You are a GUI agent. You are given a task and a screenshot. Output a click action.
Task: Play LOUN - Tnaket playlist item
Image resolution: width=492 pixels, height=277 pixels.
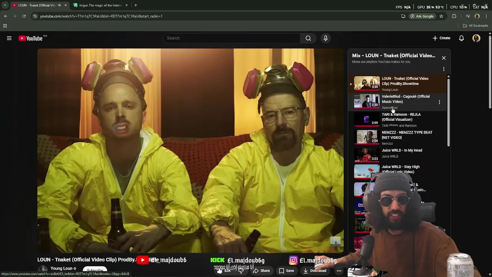click(398, 83)
